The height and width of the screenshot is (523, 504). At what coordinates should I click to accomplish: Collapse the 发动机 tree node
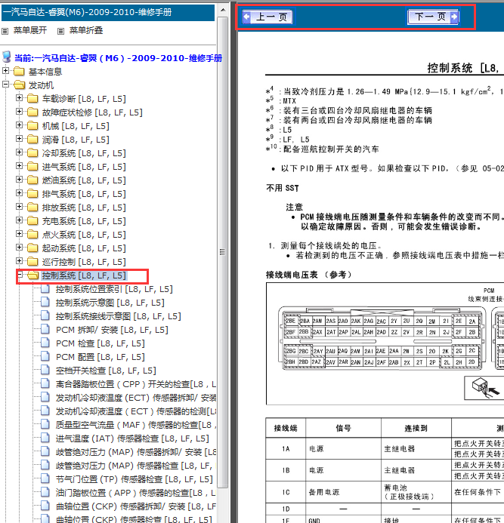[5, 85]
